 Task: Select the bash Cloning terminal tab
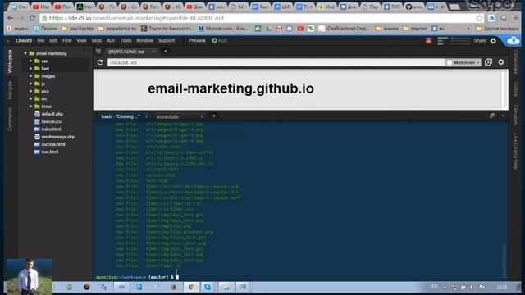[121, 116]
